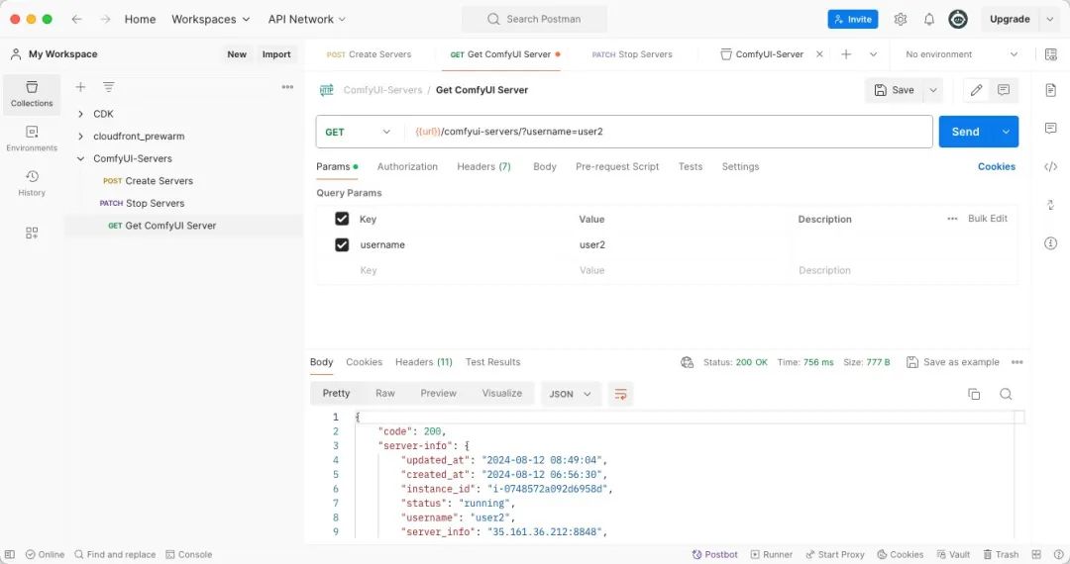Go back with the left arrow
The width and height of the screenshot is (1070, 564).
(x=76, y=19)
